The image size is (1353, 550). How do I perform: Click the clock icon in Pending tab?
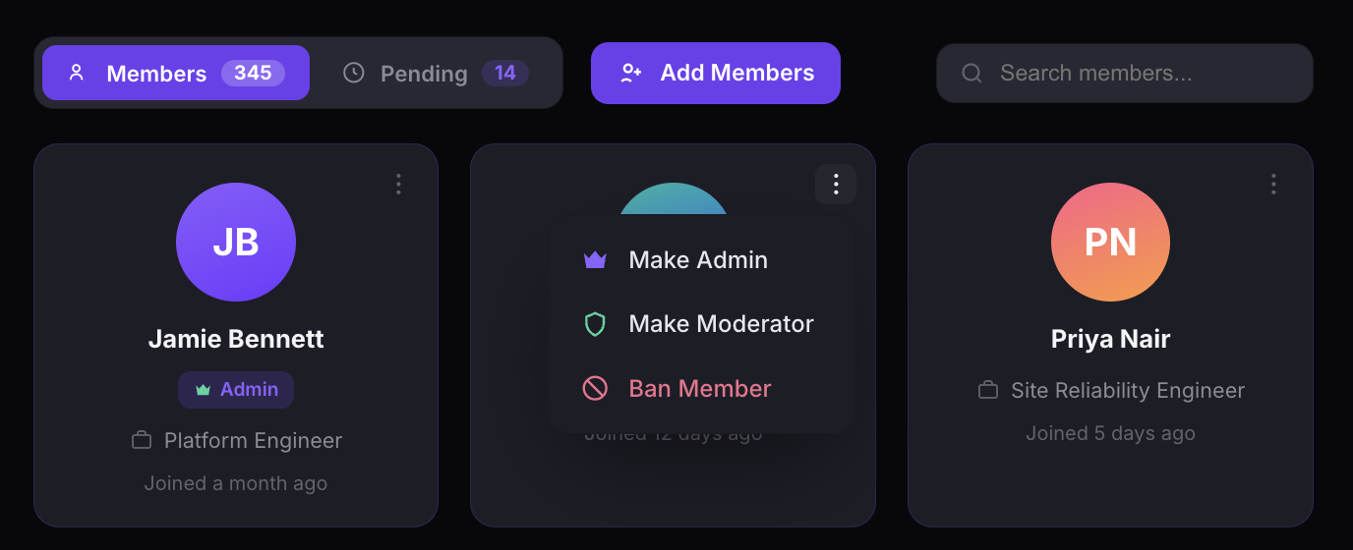(353, 73)
